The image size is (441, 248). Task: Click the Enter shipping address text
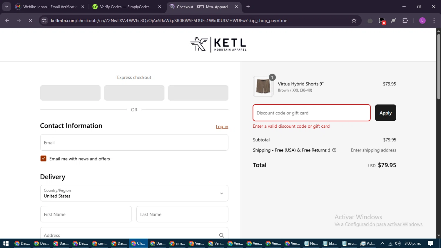(373, 150)
